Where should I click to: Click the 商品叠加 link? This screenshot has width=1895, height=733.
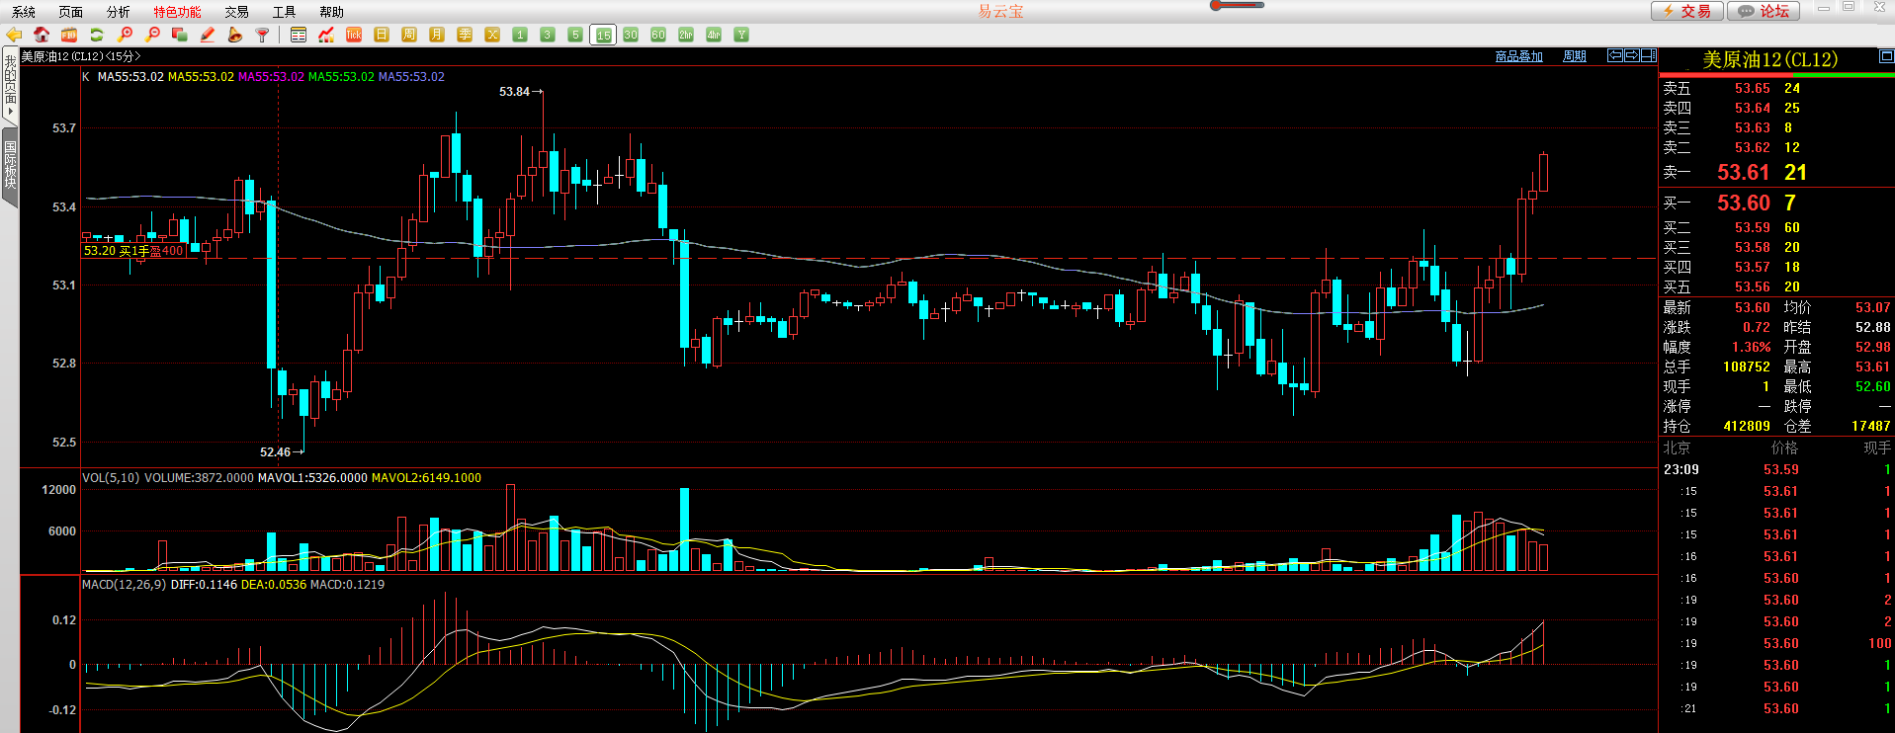(1519, 56)
